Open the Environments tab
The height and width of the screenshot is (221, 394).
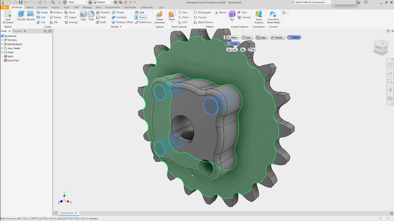112,7
